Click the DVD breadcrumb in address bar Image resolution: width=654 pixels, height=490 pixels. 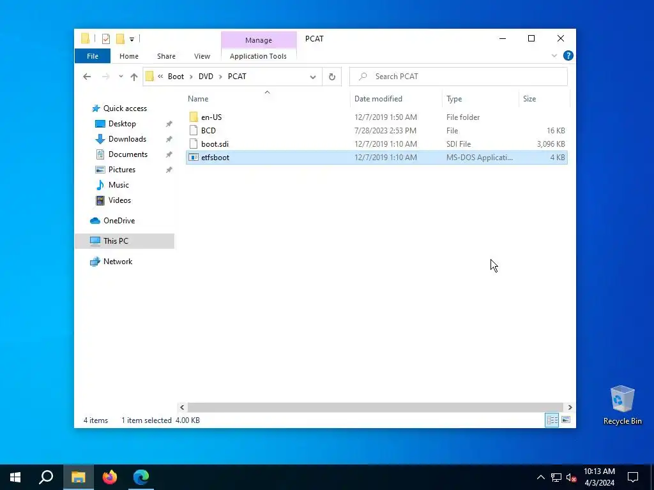(206, 77)
